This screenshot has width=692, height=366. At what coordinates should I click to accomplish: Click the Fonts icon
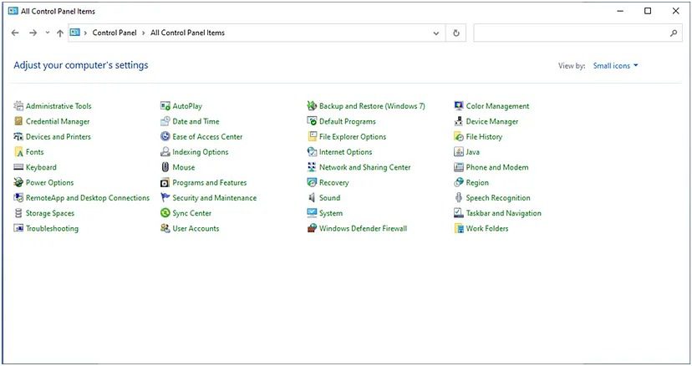click(x=18, y=152)
